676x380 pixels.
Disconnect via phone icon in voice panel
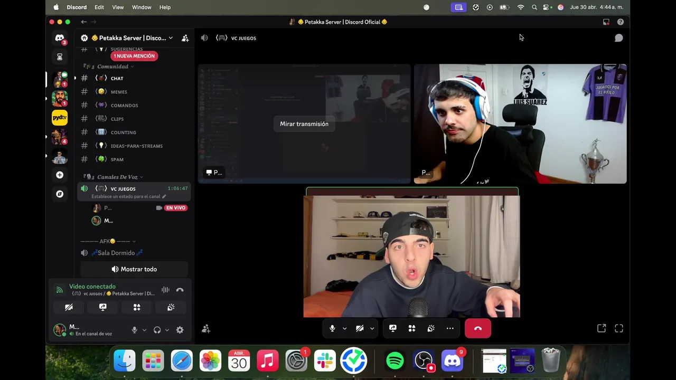(180, 290)
